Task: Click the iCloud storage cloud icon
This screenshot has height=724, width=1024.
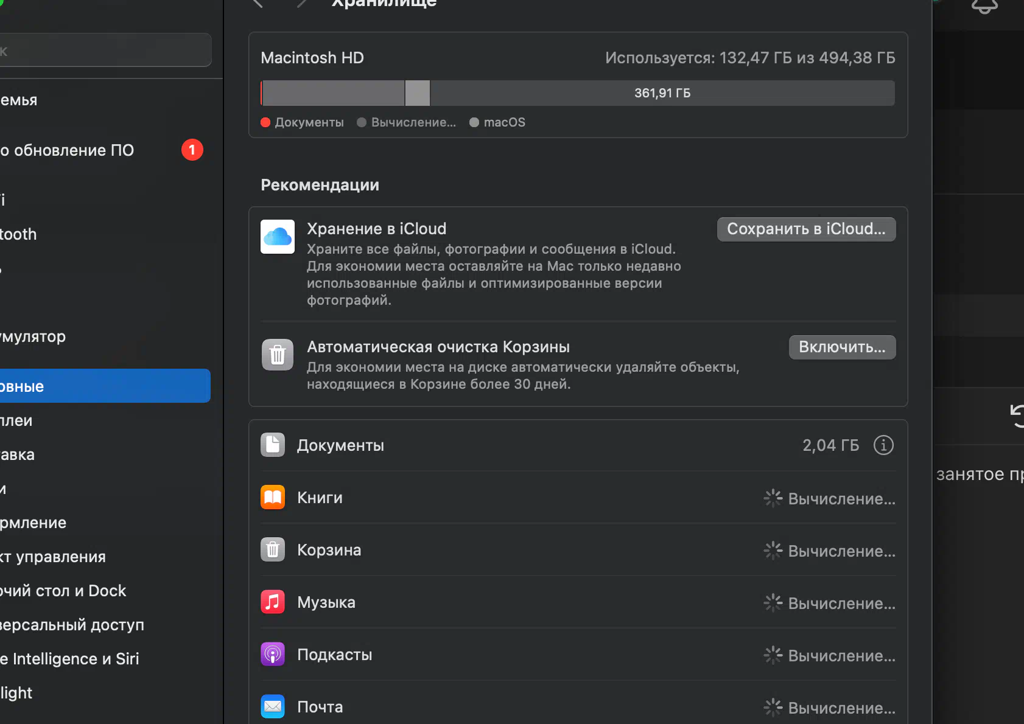Action: (x=278, y=237)
